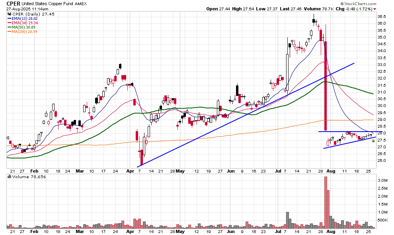Click 'Jun' on the price panel date axis
Viewport: 394px width, 235px height.
pos(231,171)
